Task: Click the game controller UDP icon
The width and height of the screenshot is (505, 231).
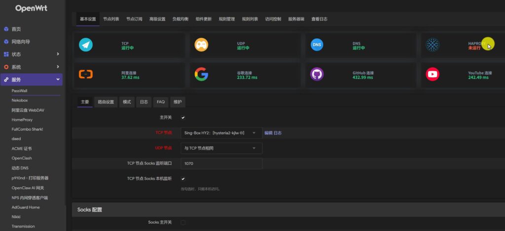Action: 201,45
